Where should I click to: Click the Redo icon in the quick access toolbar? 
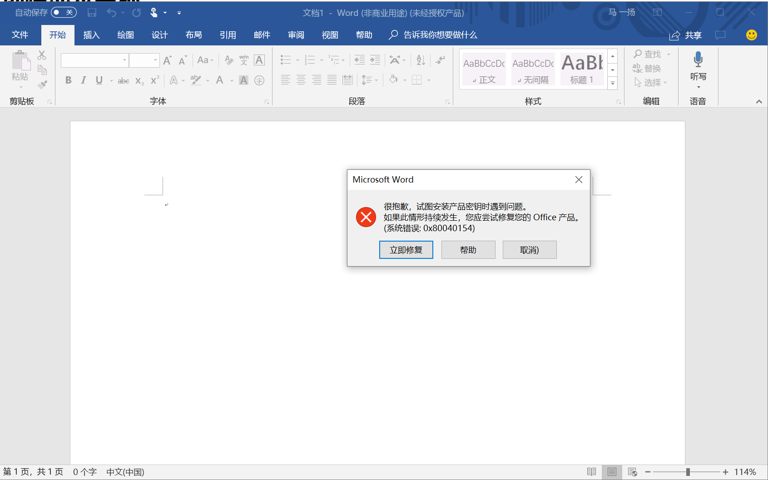[x=136, y=13]
